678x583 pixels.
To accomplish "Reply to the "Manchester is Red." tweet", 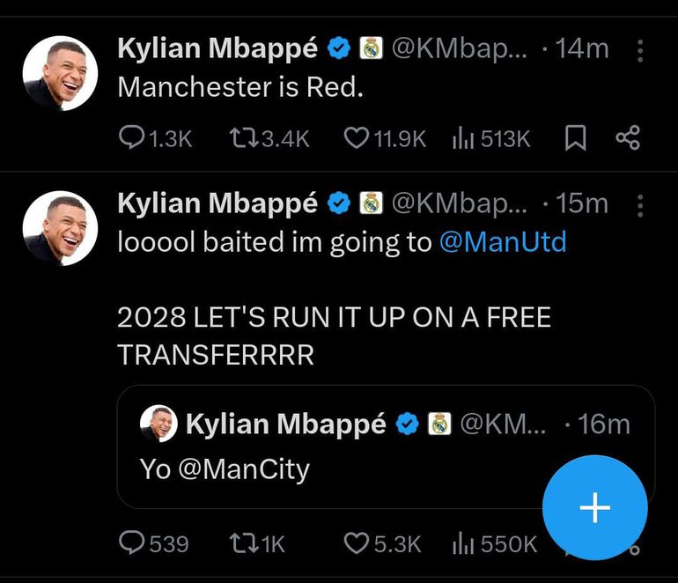I will pos(132,138).
